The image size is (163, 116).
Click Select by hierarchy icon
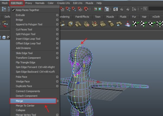click(x=4, y=9)
